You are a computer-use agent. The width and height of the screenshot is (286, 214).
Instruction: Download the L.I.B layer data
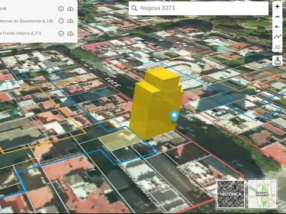[x=70, y=21]
